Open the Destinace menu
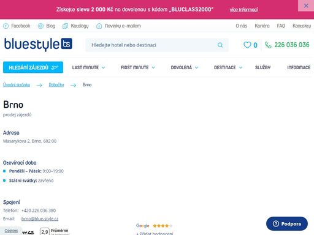The image size is (314, 235). click(x=225, y=67)
